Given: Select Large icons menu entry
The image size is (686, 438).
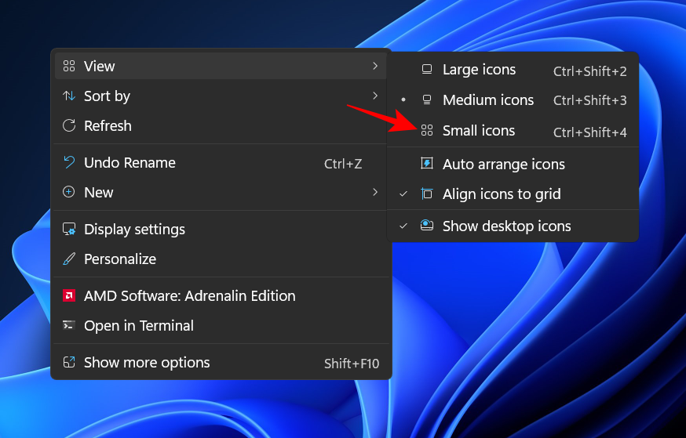Looking at the screenshot, I should pyautogui.click(x=479, y=70).
